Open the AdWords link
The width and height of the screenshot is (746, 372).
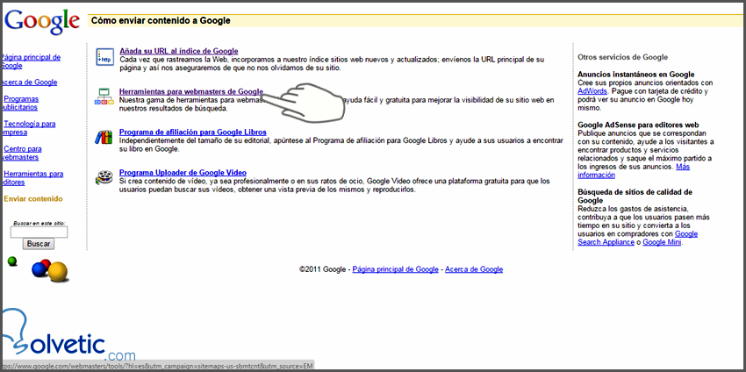pos(592,91)
